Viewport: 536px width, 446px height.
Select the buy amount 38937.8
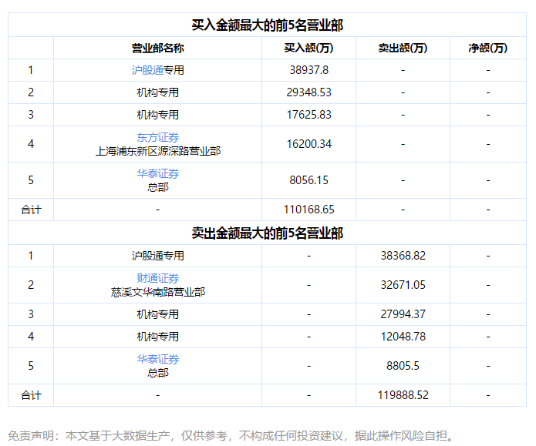309,70
